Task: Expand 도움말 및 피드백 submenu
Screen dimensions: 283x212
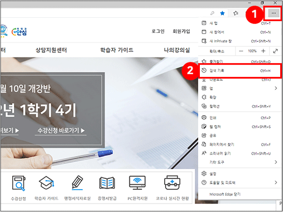Action: [240, 182]
